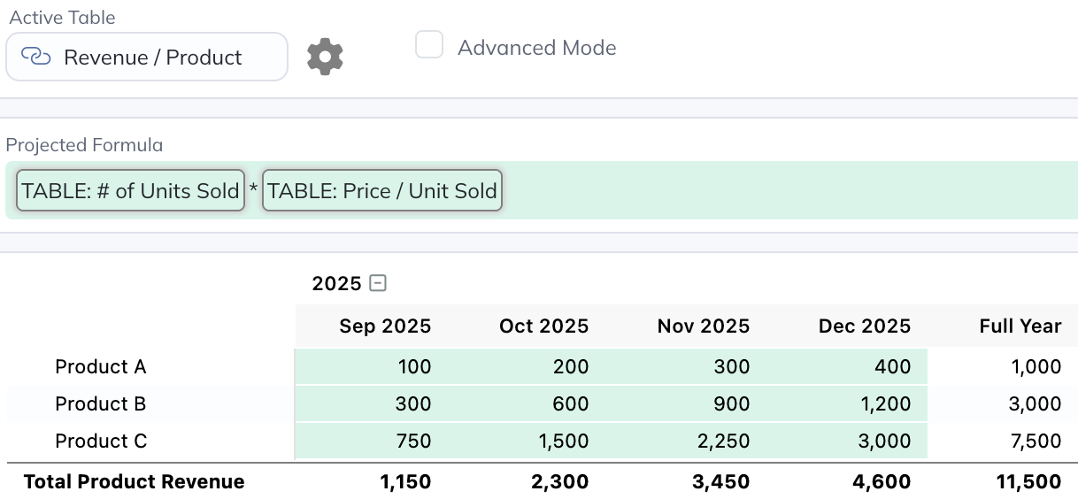Select the Oct 2025 column header
Screen dimensions: 1078x499
[x=543, y=326]
